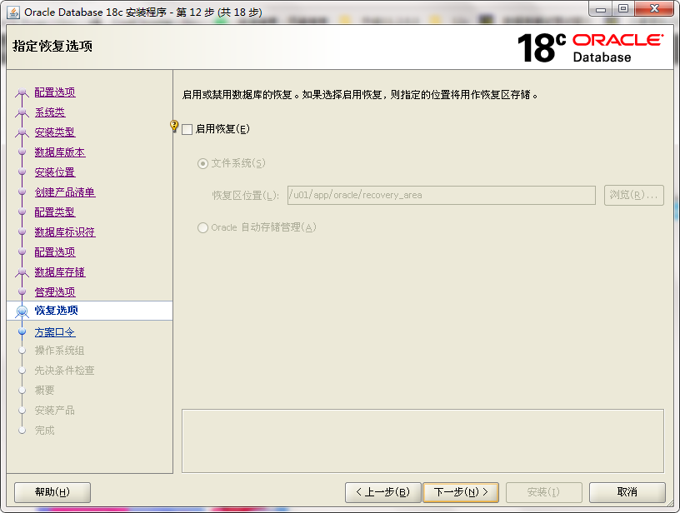The height and width of the screenshot is (513, 680).
Task: Click the 帮助(H) button
Action: 52,492
